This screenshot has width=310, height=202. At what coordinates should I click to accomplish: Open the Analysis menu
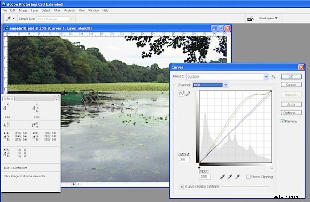click(69, 10)
